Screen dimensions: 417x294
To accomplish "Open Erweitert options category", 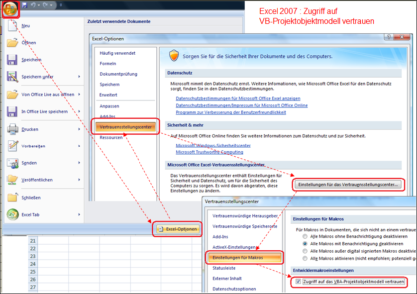I will [108, 95].
